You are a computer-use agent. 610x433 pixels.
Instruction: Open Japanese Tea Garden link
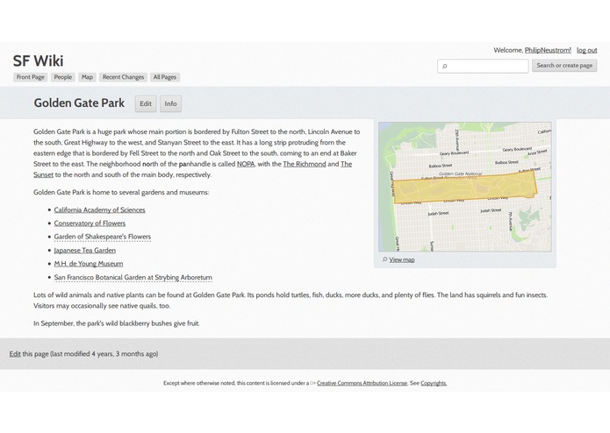pos(85,250)
